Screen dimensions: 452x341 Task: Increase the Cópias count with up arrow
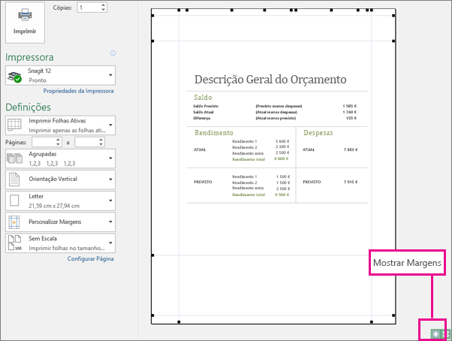(x=103, y=5)
